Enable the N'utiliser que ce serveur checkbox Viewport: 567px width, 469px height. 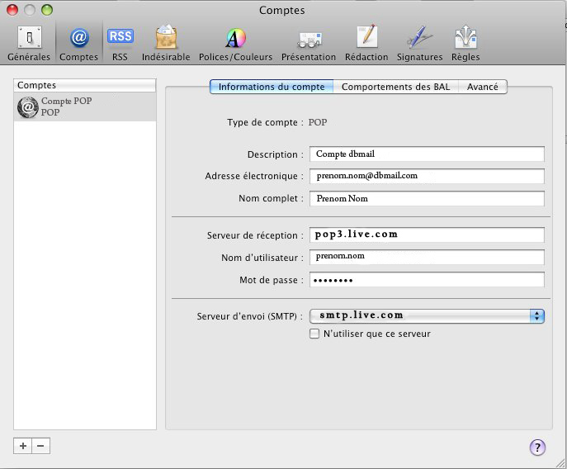[x=314, y=334]
